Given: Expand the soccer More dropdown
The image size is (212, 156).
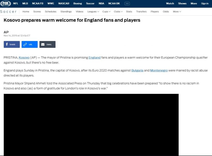Looking at the screenshot, I should coord(177,11).
